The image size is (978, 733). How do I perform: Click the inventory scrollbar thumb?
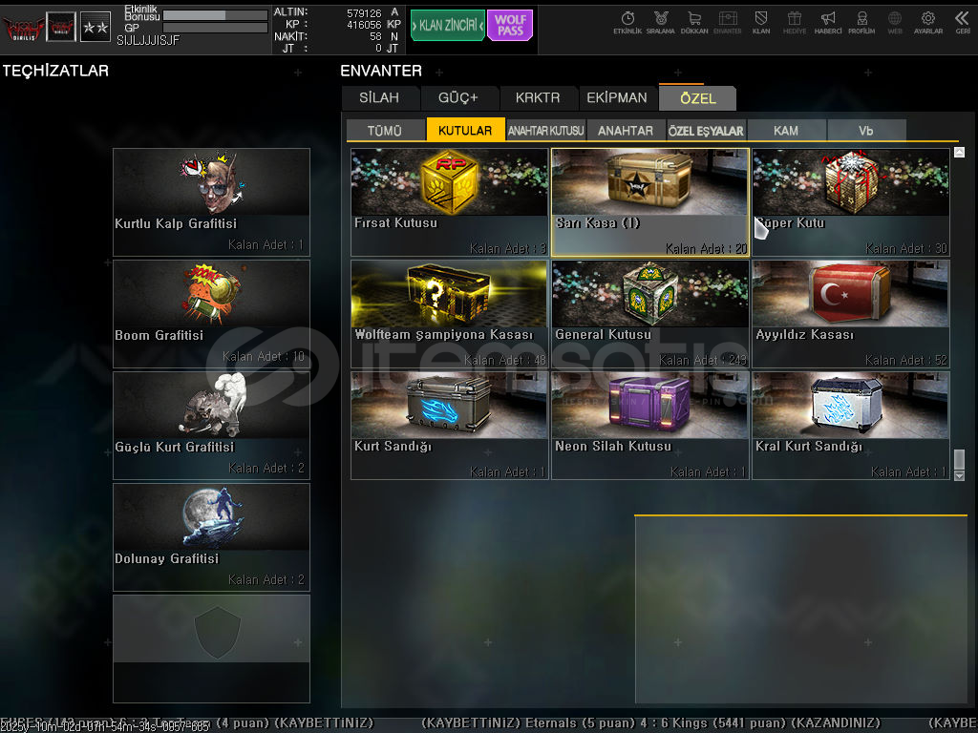[959, 459]
